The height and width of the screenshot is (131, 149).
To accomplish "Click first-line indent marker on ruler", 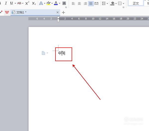I will point(58,17).
